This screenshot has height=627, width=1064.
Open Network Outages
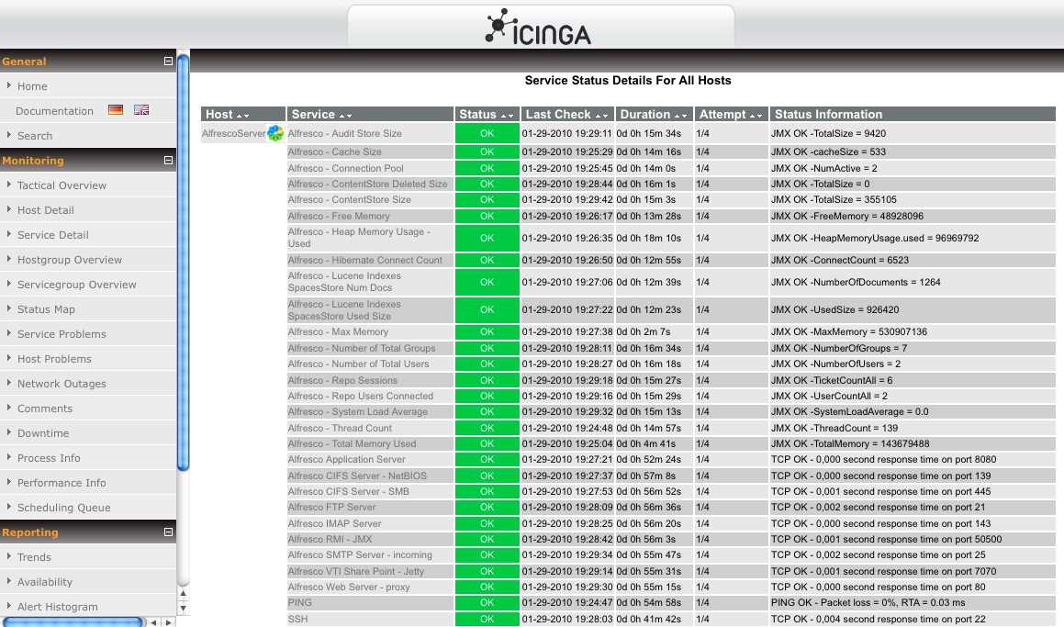pyautogui.click(x=62, y=384)
